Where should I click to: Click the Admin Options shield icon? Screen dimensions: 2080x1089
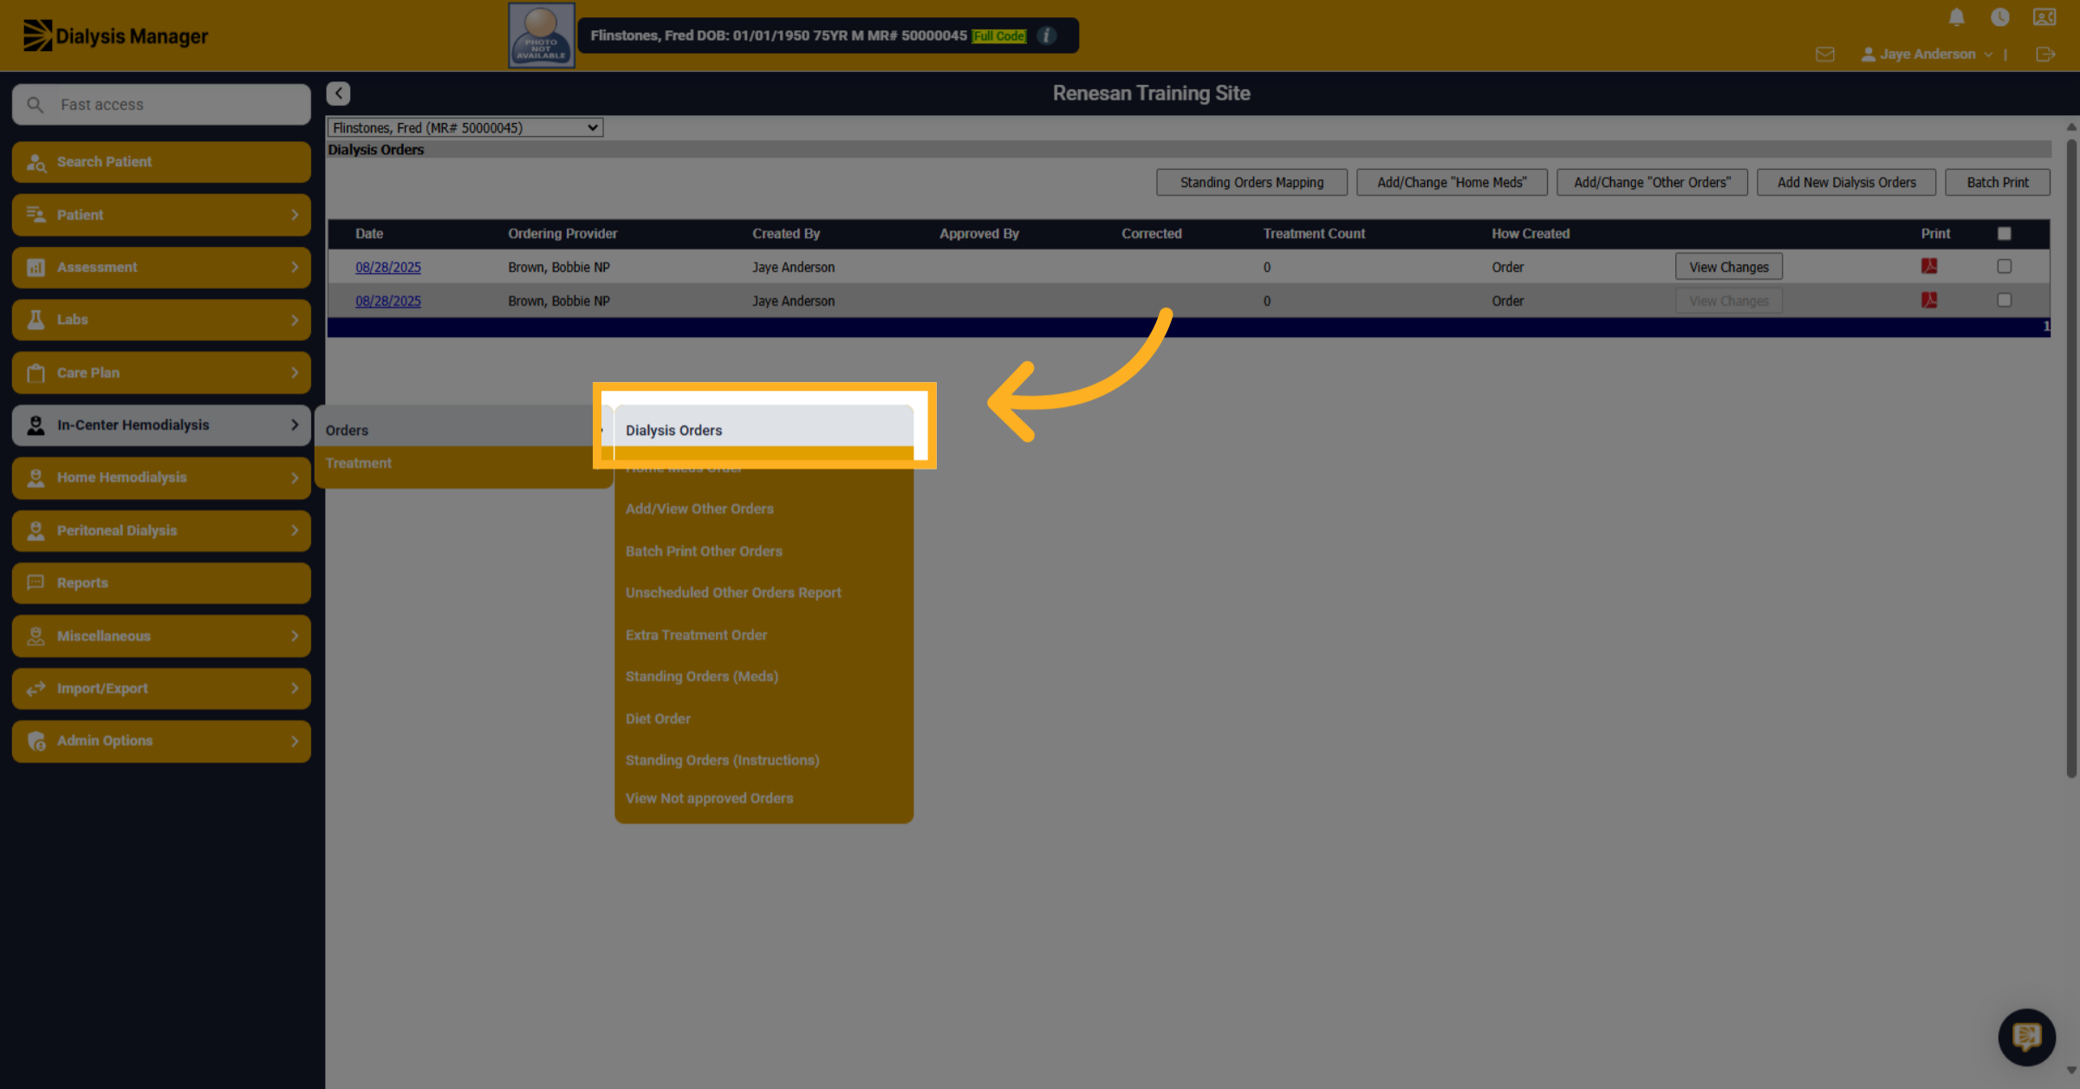tap(36, 741)
